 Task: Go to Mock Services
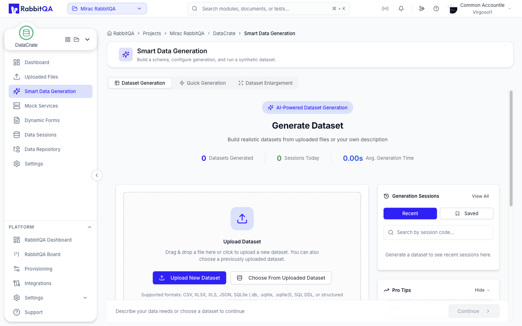pyautogui.click(x=50, y=106)
